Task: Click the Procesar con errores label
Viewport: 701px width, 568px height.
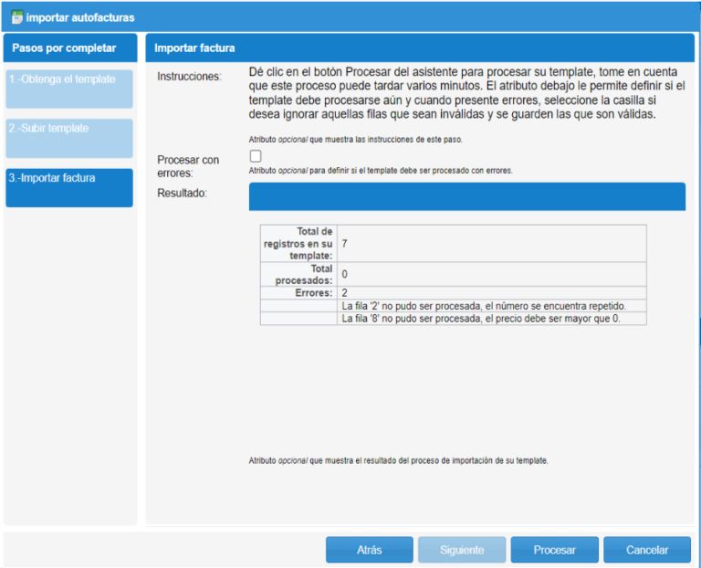Action: (188, 166)
